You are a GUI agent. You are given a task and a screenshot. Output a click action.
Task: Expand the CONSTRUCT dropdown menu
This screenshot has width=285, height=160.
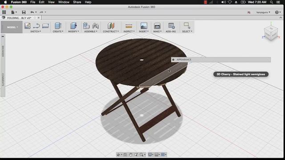click(111, 32)
